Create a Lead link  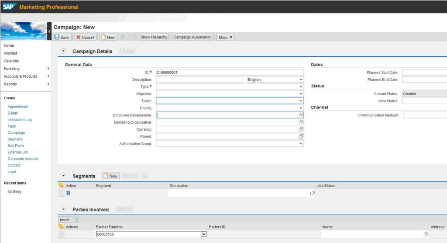point(12,172)
